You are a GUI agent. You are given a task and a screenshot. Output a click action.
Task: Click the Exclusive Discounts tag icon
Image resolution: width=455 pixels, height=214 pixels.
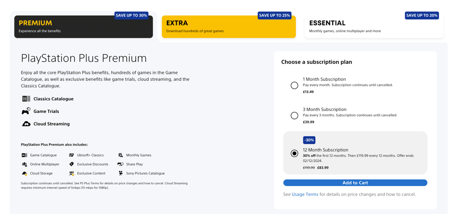pyautogui.click(x=72, y=164)
